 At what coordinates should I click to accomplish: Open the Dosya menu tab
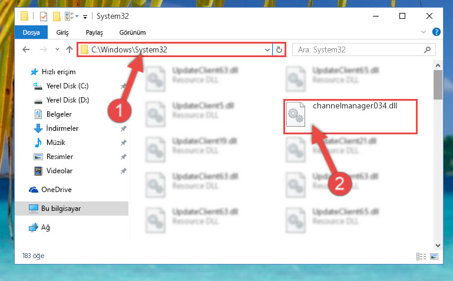click(x=31, y=32)
